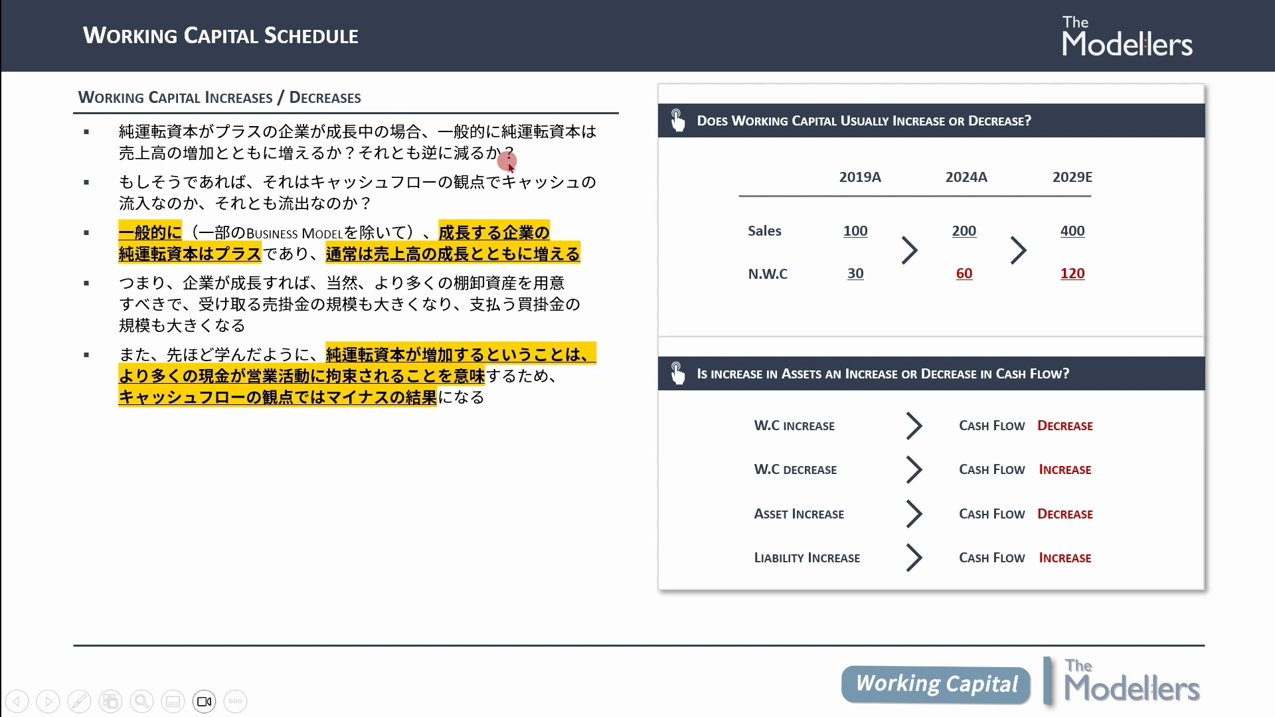Select the underlined Sales value 100

(855, 231)
